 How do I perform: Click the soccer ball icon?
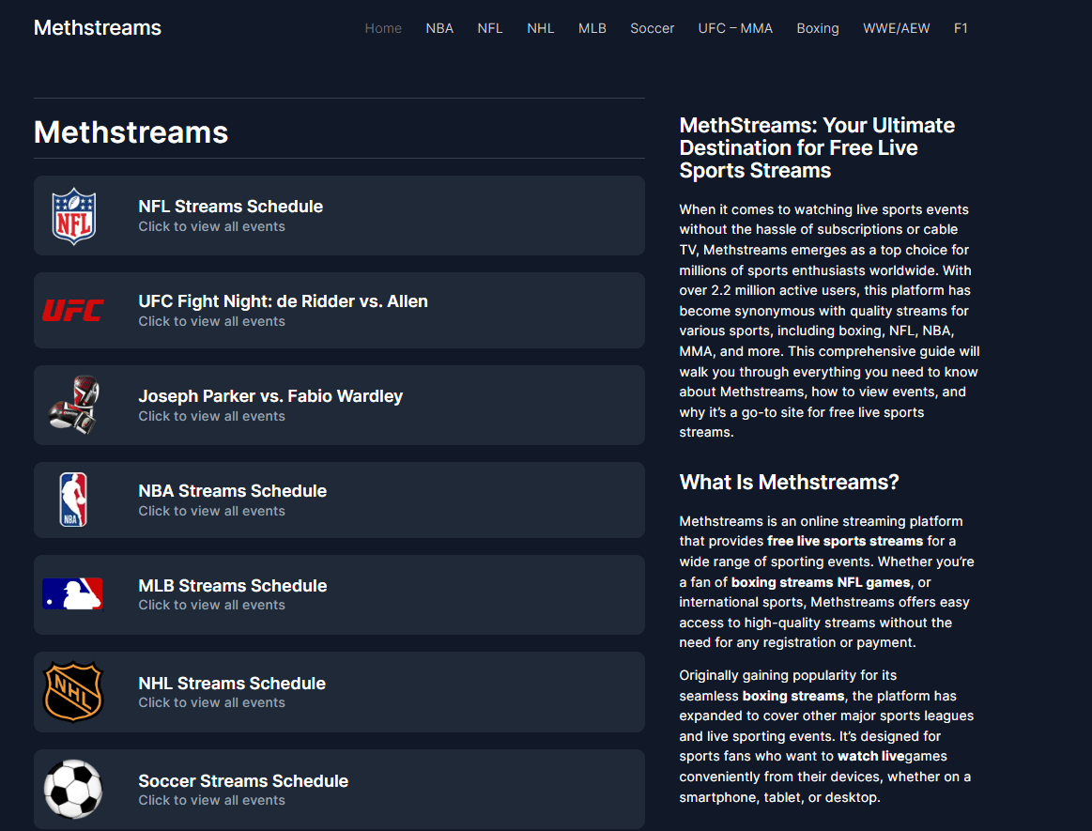coord(73,790)
